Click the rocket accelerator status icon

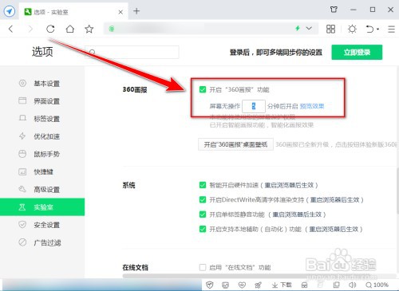pyautogui.click(x=258, y=285)
